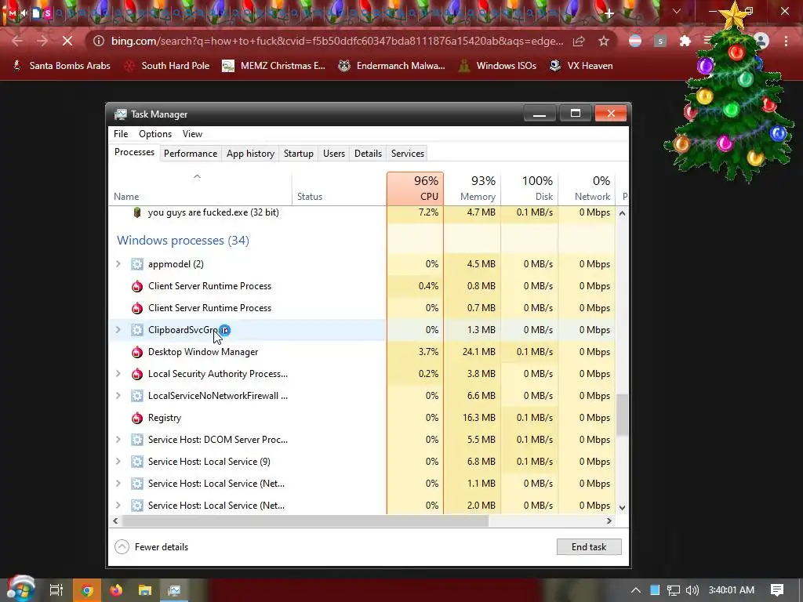Switch to the Details tab
803x602 pixels.
(x=369, y=154)
